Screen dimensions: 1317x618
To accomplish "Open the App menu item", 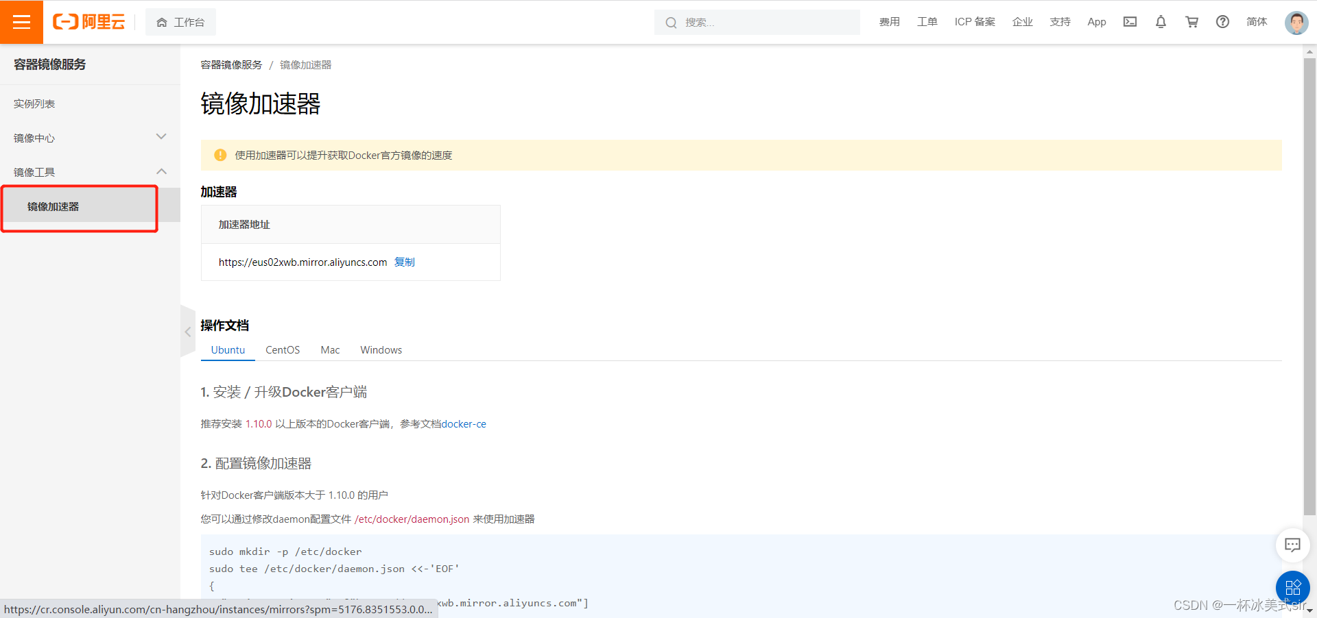I will coord(1097,22).
